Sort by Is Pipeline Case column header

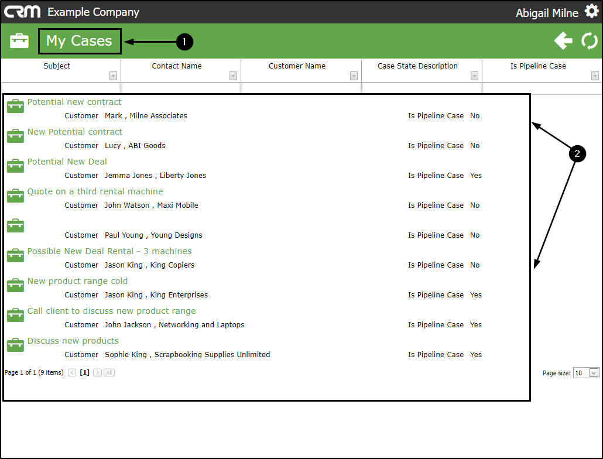[538, 66]
